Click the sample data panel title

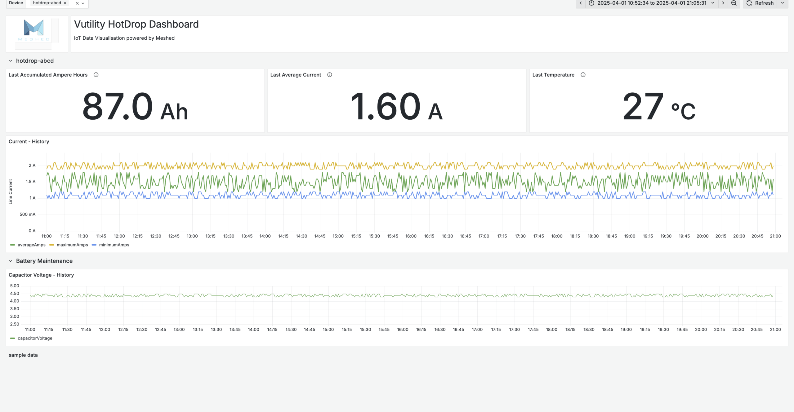click(23, 355)
